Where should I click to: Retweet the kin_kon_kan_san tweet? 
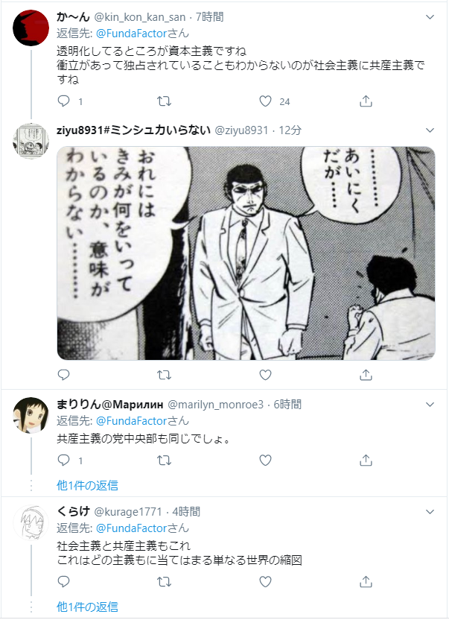pos(164,101)
